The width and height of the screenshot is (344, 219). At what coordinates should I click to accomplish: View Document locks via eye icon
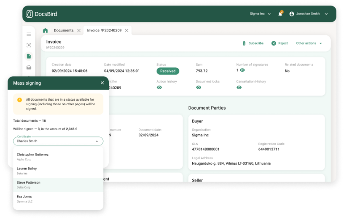199,87
